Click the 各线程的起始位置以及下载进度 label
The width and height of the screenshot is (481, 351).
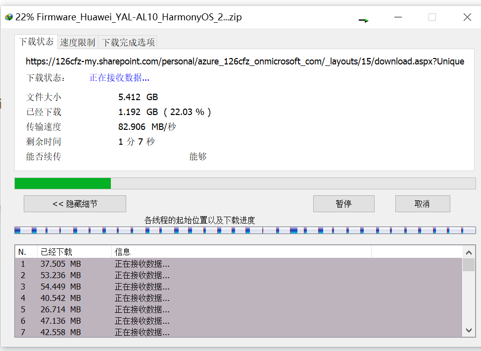(x=200, y=221)
